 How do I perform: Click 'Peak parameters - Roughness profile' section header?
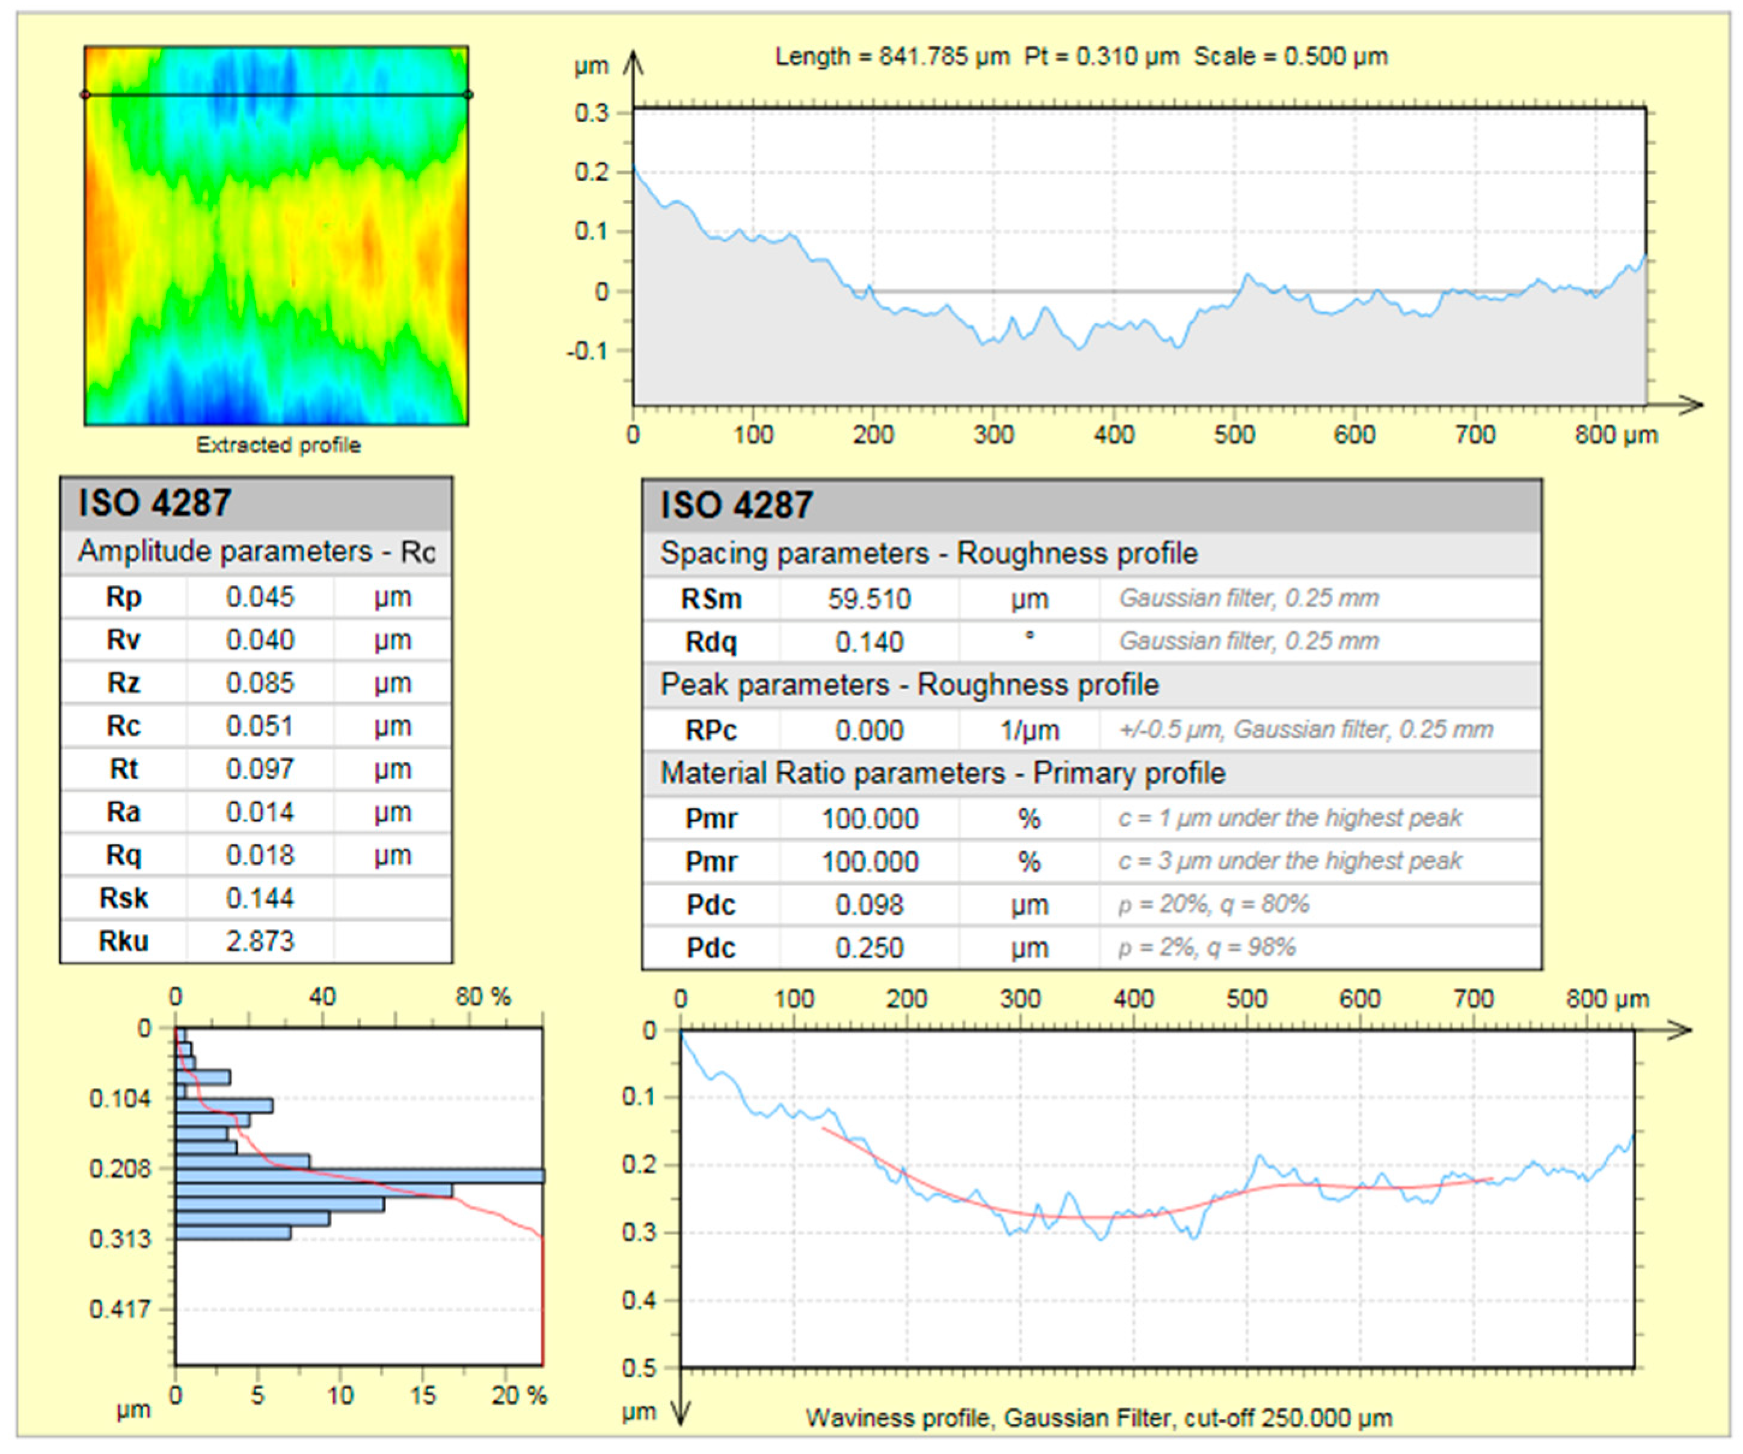909,685
